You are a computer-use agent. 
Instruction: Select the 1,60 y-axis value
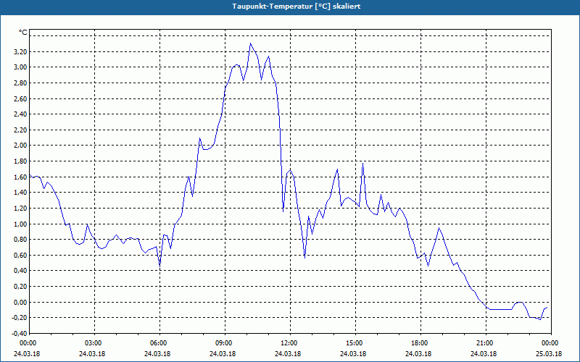[20, 177]
